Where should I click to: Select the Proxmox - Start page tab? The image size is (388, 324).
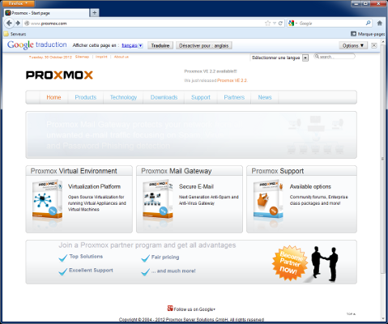[x=46, y=13]
